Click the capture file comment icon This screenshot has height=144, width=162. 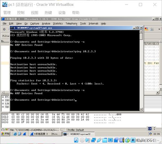click(x=7, y=130)
